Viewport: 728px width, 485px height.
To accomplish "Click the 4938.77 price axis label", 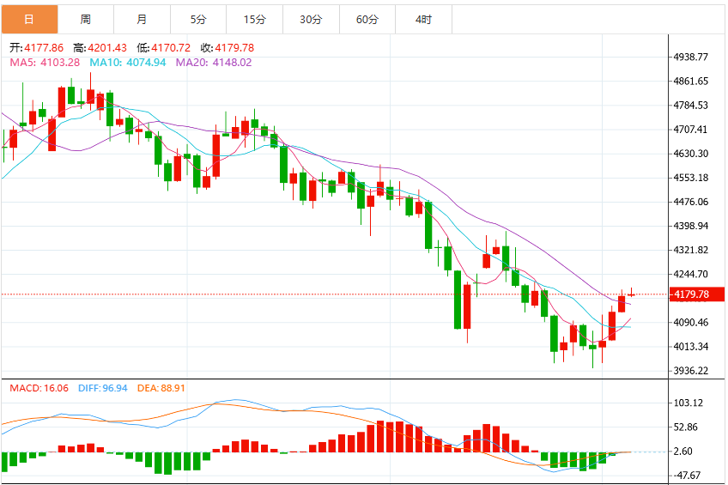I will (691, 58).
